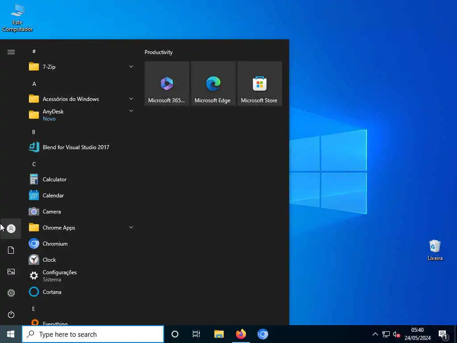The width and height of the screenshot is (457, 343).
Task: Click the Productivity group title
Action: [158, 52]
